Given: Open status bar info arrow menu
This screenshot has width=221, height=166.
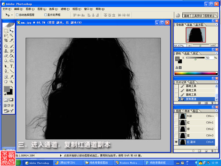Looking at the screenshot, I should 61,155.
